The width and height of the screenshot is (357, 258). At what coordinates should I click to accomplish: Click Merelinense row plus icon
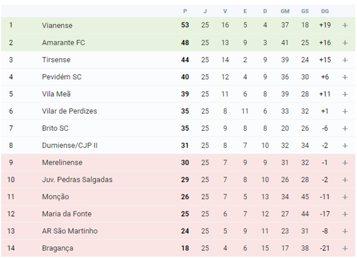pos(345,162)
